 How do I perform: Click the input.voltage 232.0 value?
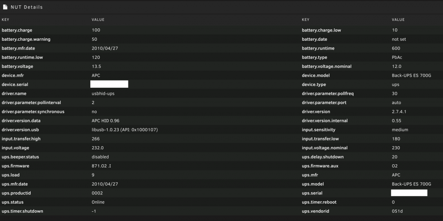tap(98, 148)
